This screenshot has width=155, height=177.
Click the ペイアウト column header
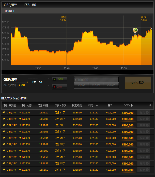tap(128, 106)
